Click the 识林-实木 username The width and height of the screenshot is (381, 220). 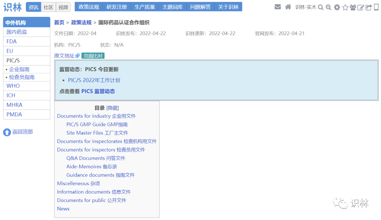306,7
